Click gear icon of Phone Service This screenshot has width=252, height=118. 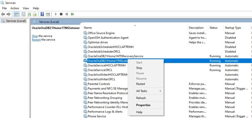coord(85,116)
